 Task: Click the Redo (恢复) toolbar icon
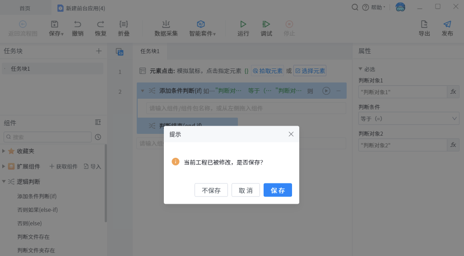pyautogui.click(x=101, y=25)
